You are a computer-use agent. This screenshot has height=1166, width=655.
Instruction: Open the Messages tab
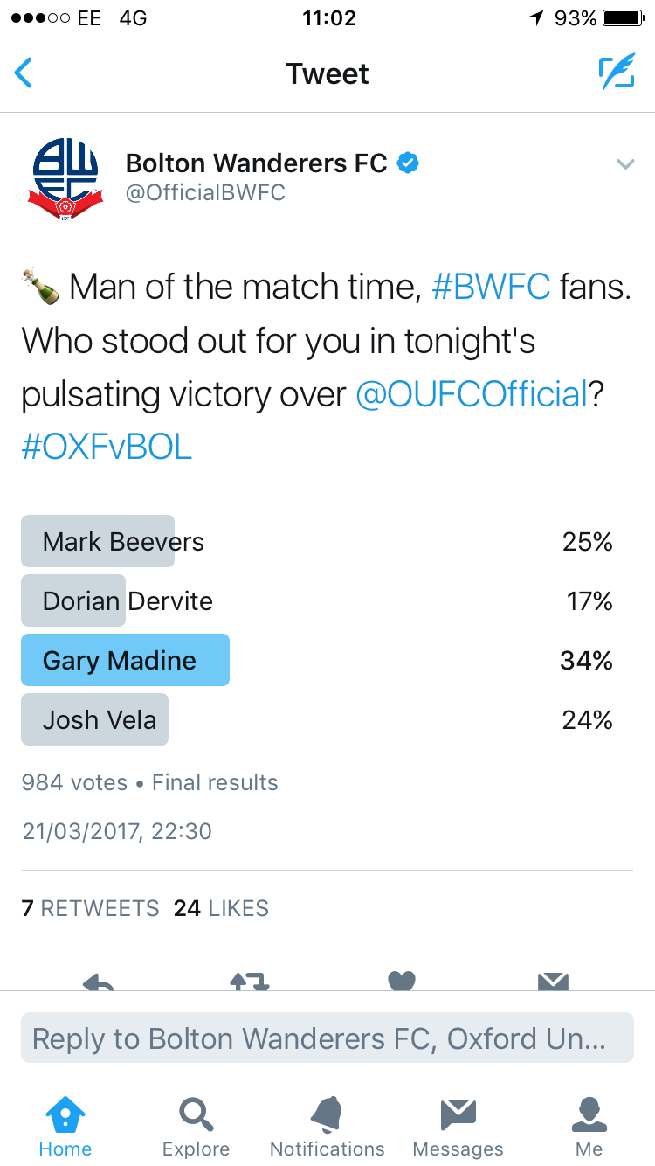[x=458, y=1126]
